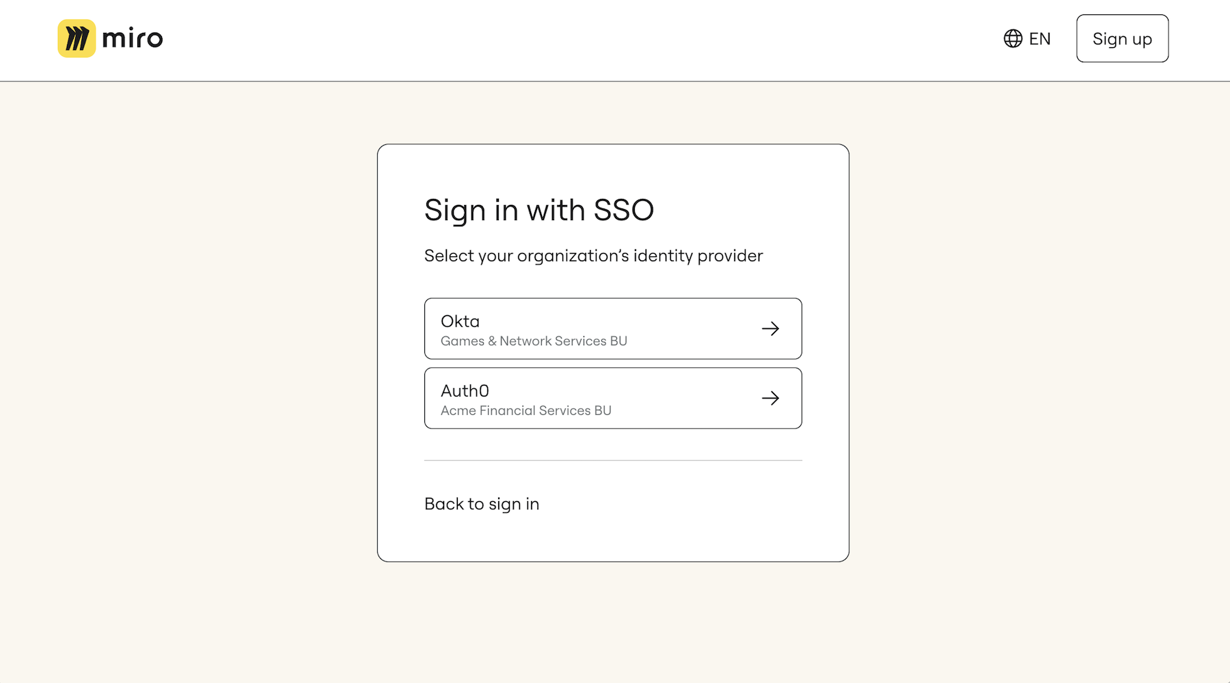Click the yellow Miro logo icon
This screenshot has height=683, width=1230.
(77, 38)
